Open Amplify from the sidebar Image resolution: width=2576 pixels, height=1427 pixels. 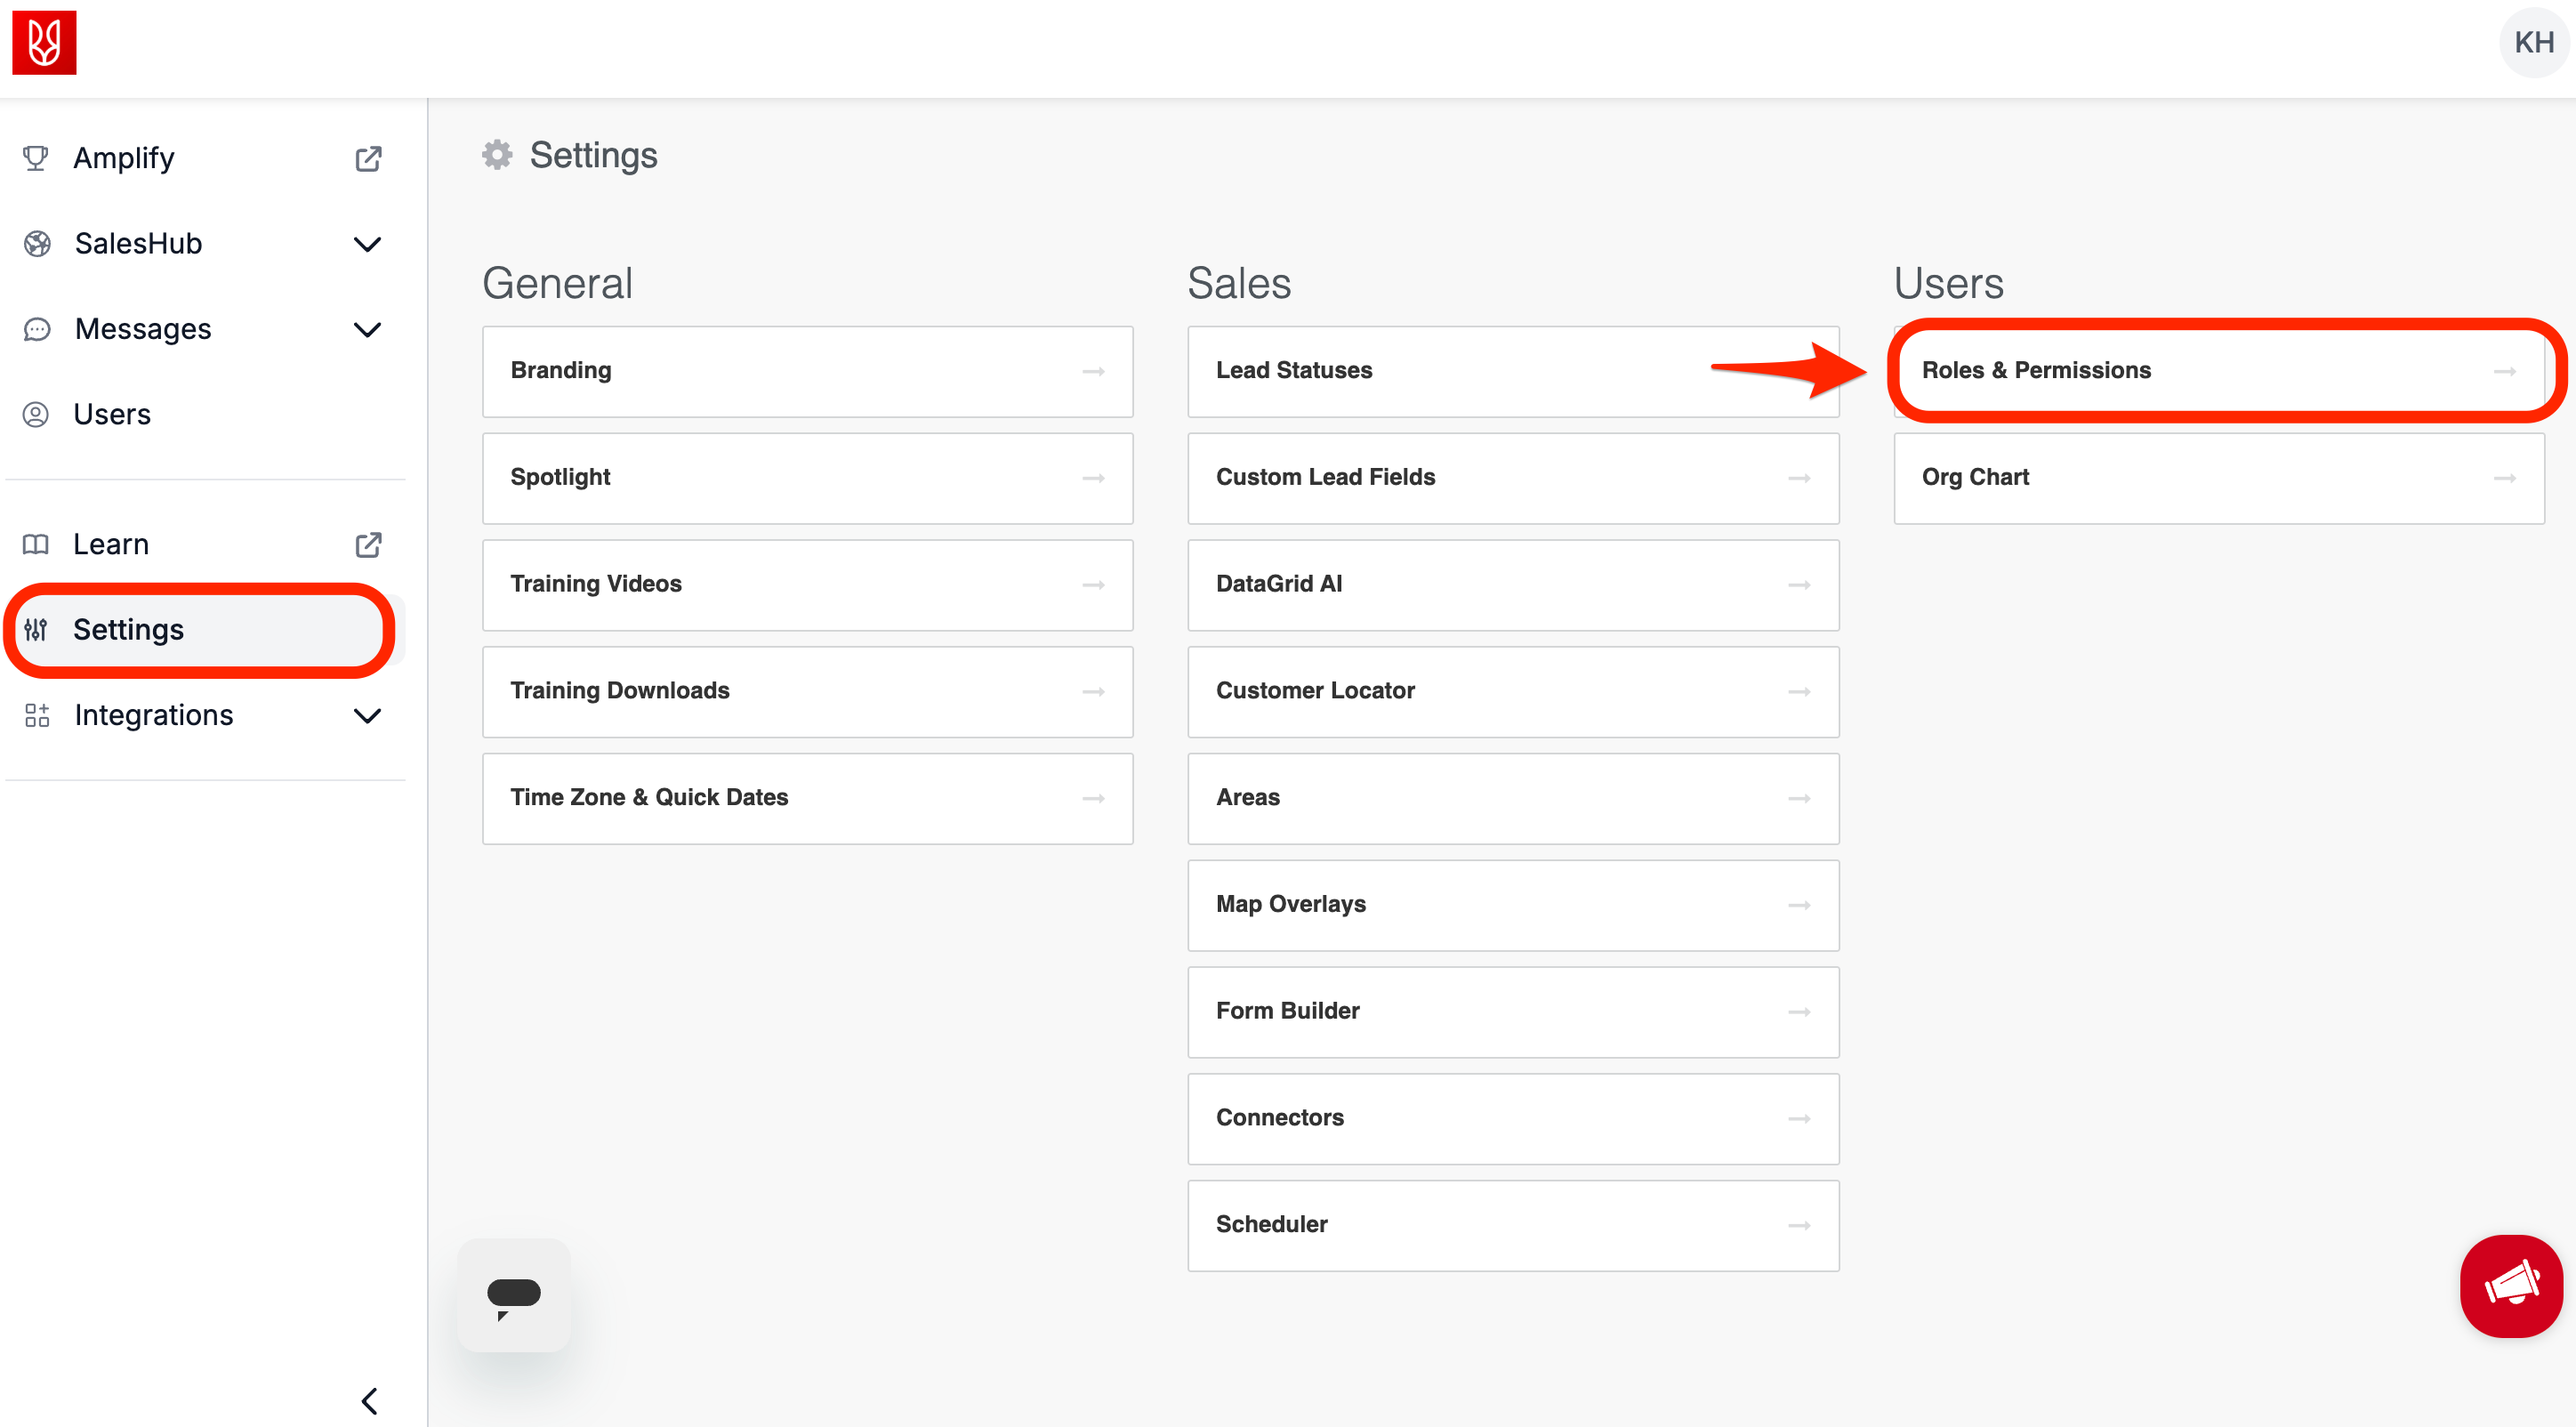pyautogui.click(x=124, y=158)
